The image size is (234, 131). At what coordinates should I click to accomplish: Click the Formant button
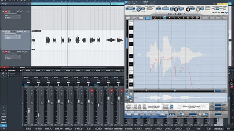[x=208, y=9]
